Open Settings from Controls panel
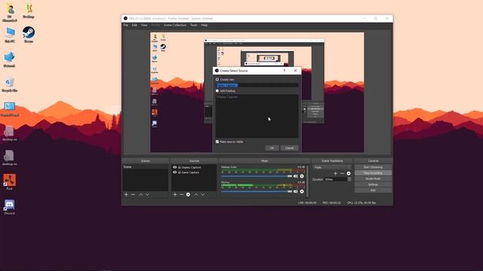 coord(373,184)
